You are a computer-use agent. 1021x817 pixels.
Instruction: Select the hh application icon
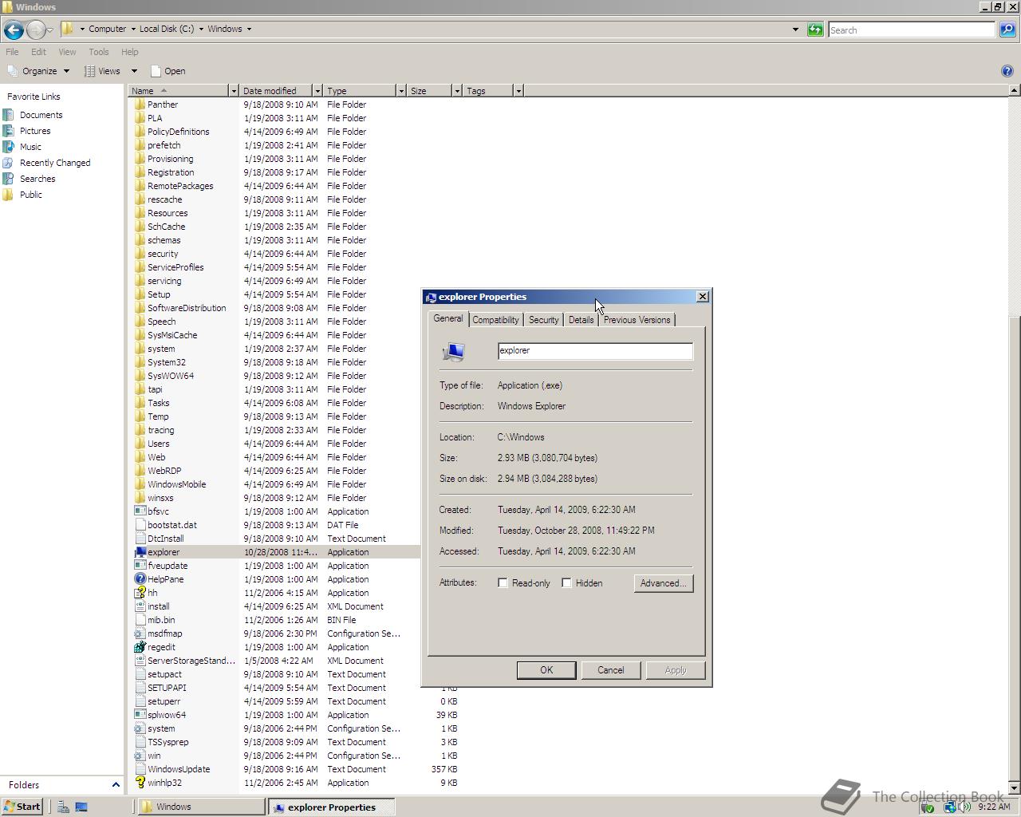pyautogui.click(x=140, y=593)
